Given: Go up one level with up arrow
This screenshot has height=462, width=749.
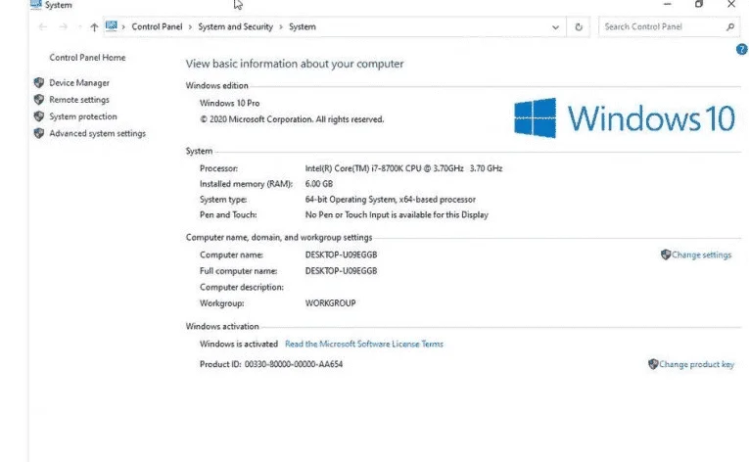Looking at the screenshot, I should click(94, 27).
